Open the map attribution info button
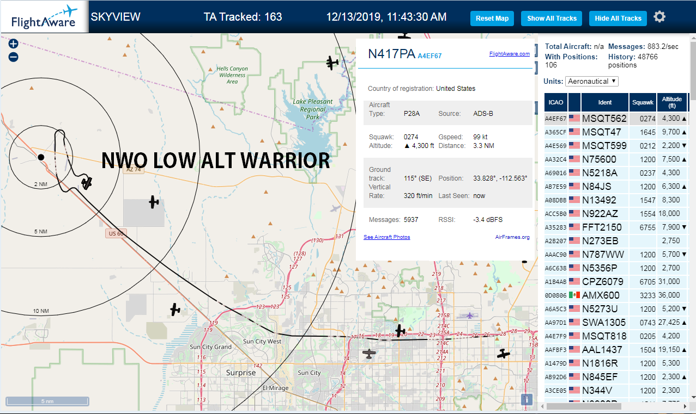This screenshot has height=414, width=696. [x=526, y=400]
